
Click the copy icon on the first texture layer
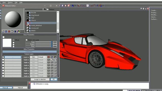[52, 57]
